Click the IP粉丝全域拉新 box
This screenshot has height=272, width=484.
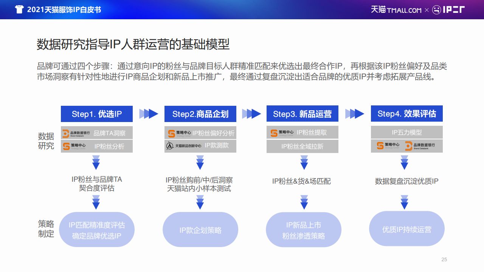click(x=302, y=146)
